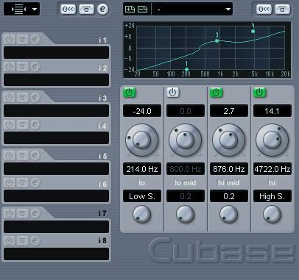Toggle power for insert slot i 1

click(x=9, y=39)
